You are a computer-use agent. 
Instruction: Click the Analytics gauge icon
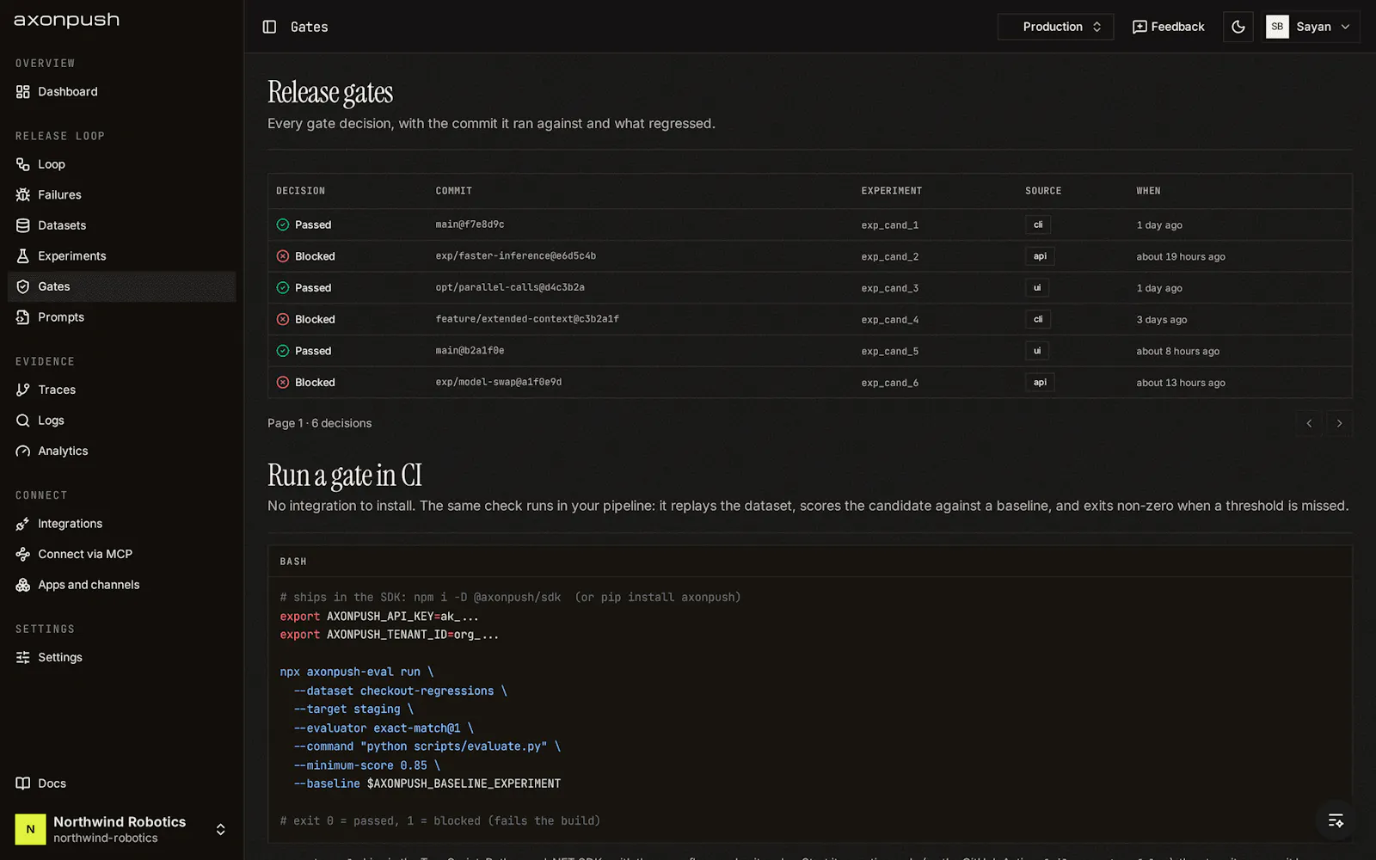click(x=23, y=451)
